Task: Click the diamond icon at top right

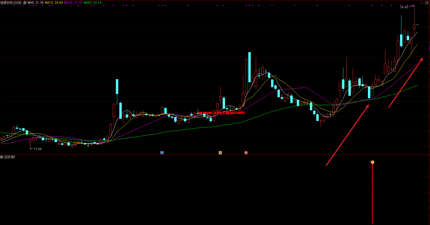Action: tap(422, 3)
